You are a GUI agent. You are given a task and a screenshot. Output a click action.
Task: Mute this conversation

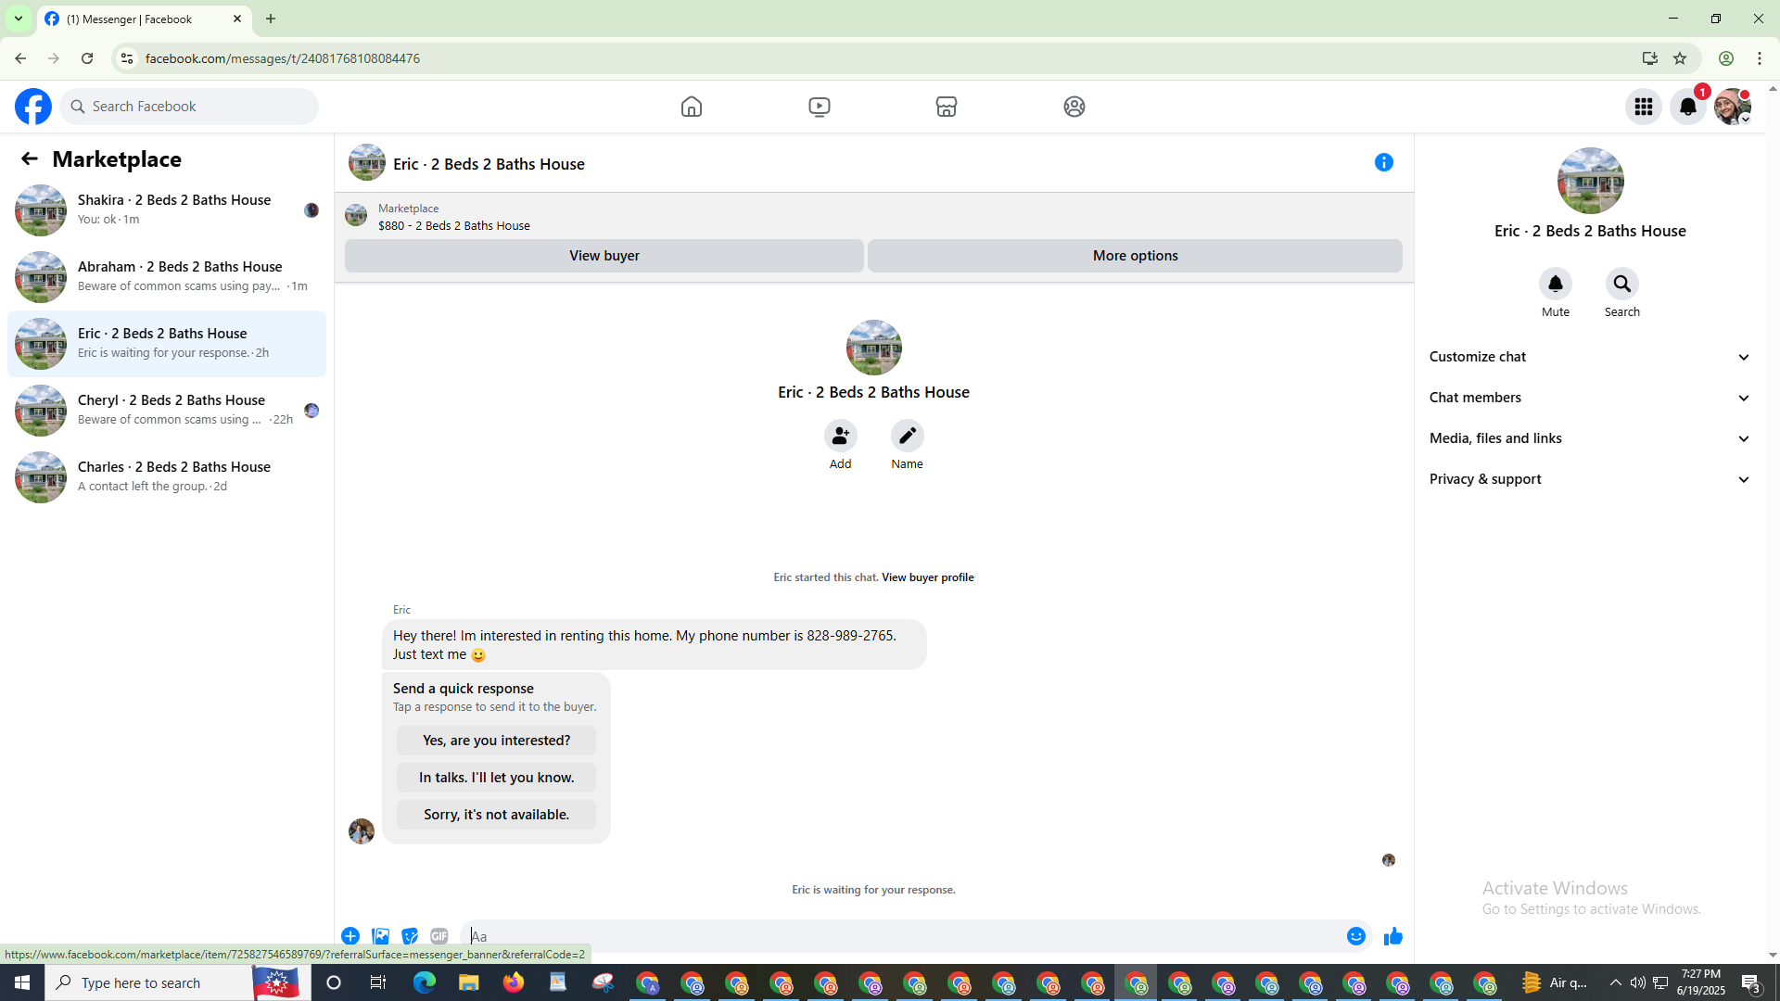[1556, 284]
